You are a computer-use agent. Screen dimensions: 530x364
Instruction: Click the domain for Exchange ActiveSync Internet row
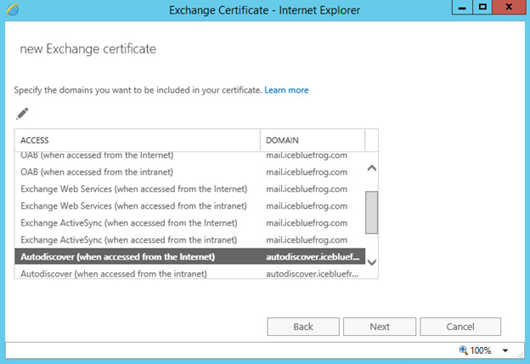(x=307, y=223)
